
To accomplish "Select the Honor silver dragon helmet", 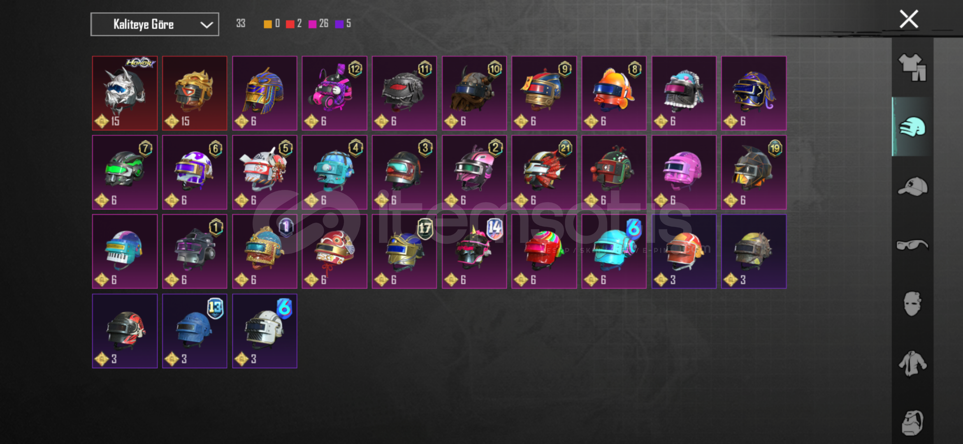I will tap(125, 93).
